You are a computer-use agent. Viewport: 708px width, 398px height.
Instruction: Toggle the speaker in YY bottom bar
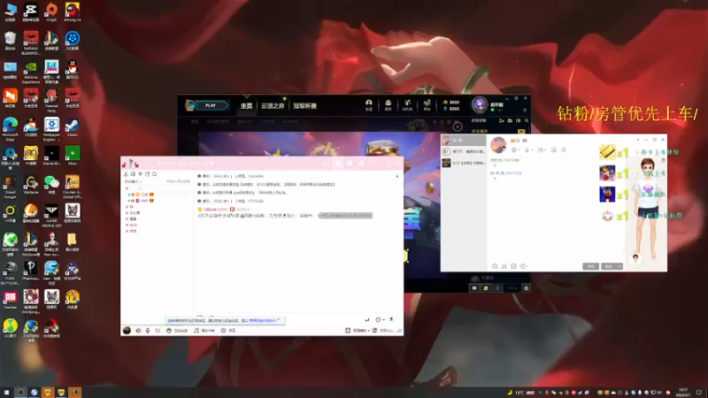[139, 331]
